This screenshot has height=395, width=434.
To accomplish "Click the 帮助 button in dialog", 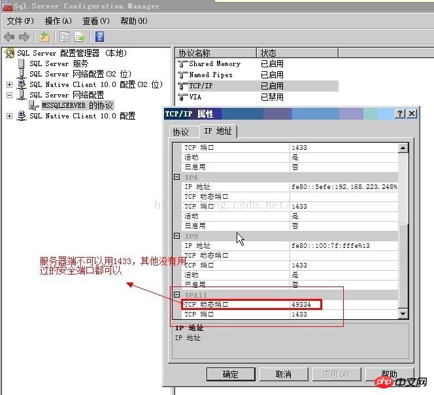I will click(390, 374).
